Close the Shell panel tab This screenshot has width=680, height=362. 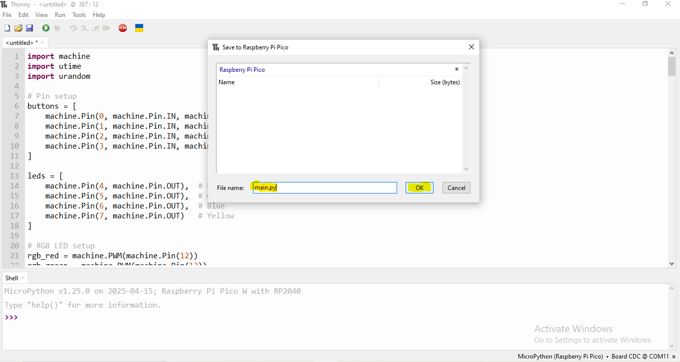pyautogui.click(x=22, y=278)
